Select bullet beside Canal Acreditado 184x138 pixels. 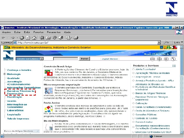pos(133,107)
